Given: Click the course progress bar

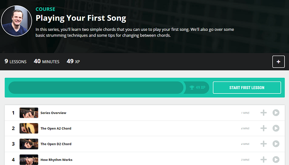Looking at the screenshot, I should [x=96, y=88].
